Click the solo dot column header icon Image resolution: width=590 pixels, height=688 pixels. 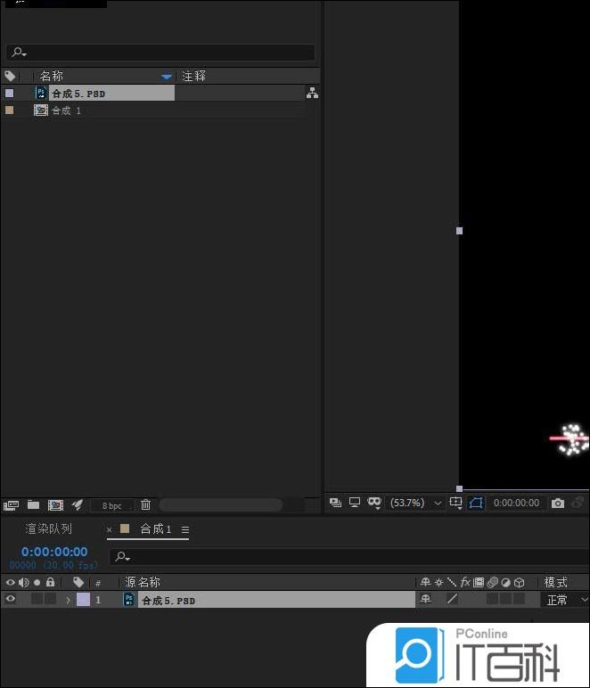pos(37,583)
